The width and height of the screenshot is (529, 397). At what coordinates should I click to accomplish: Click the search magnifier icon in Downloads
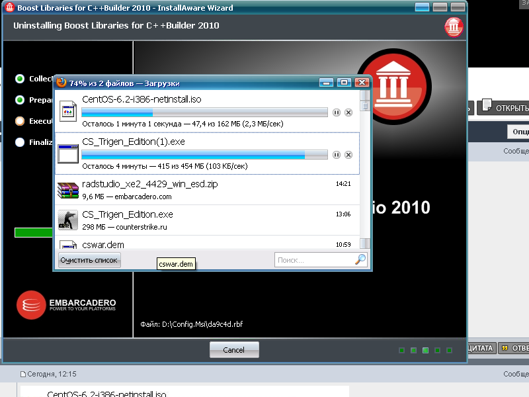tap(360, 259)
